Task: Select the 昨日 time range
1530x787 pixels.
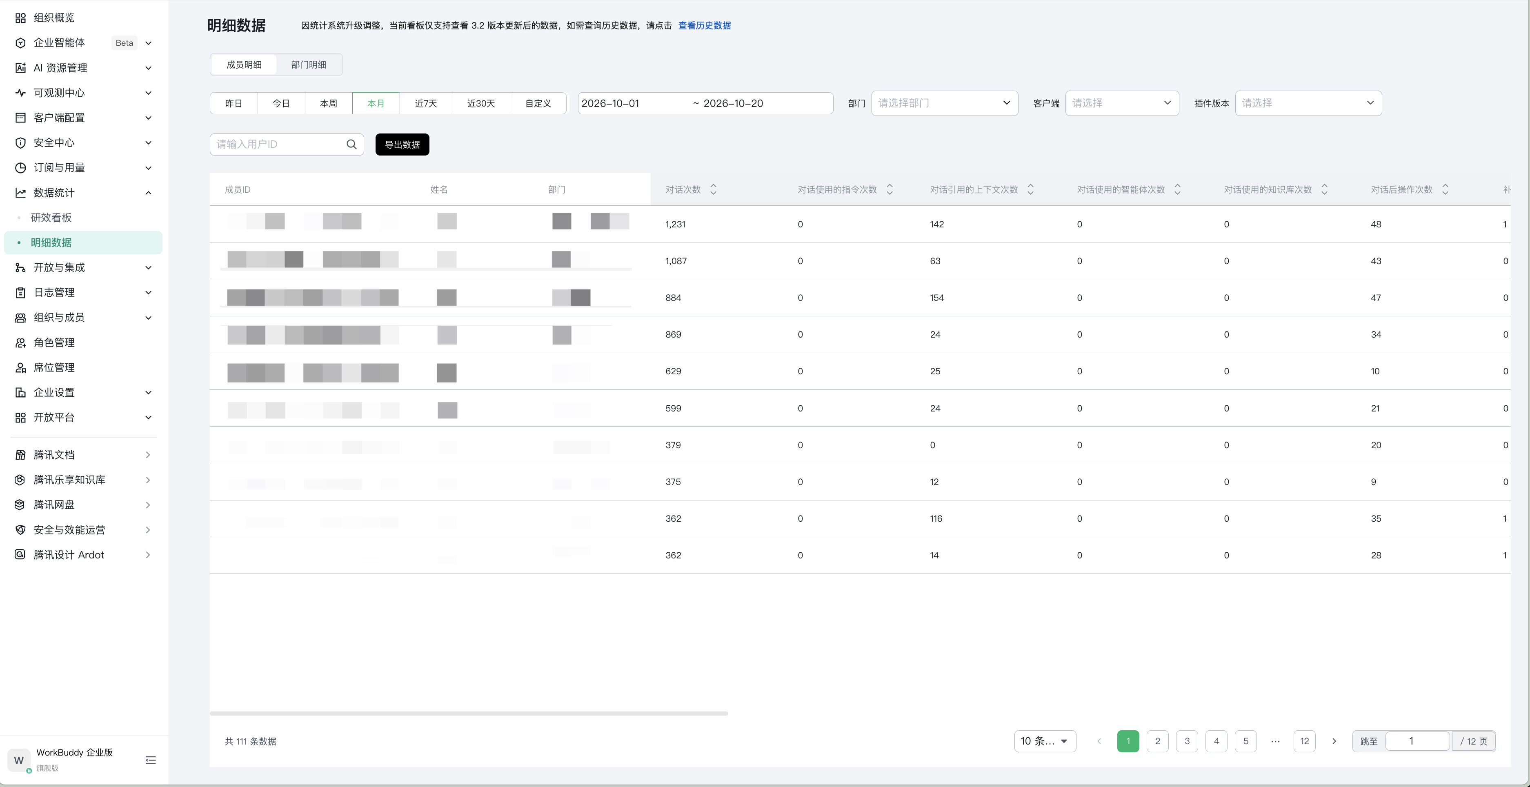Action: coord(234,103)
